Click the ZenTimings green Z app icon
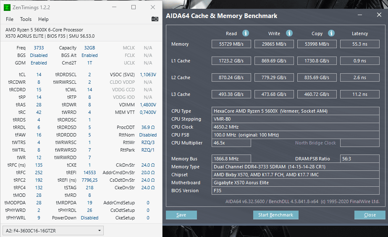Image resolution: width=388 pixels, height=237 pixels. 7,8
